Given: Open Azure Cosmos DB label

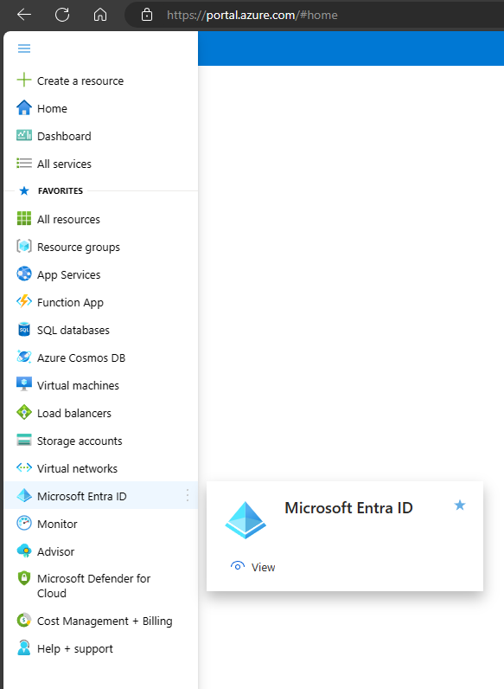Looking at the screenshot, I should pos(81,357).
